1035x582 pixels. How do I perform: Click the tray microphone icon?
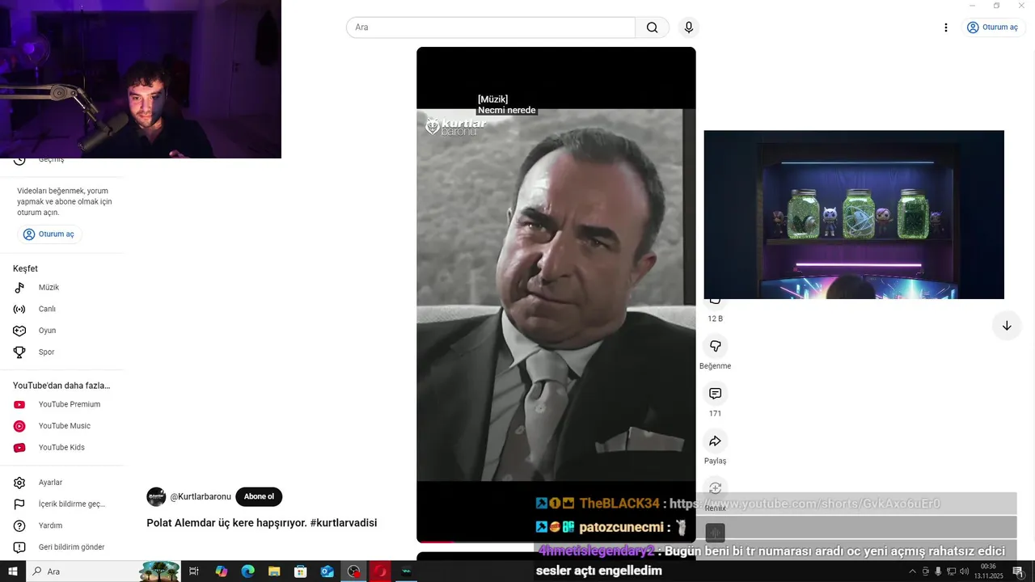pyautogui.click(x=938, y=571)
